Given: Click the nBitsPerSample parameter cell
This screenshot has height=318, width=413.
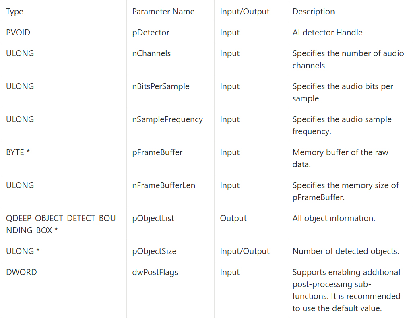Looking at the screenshot, I should click(161, 86).
